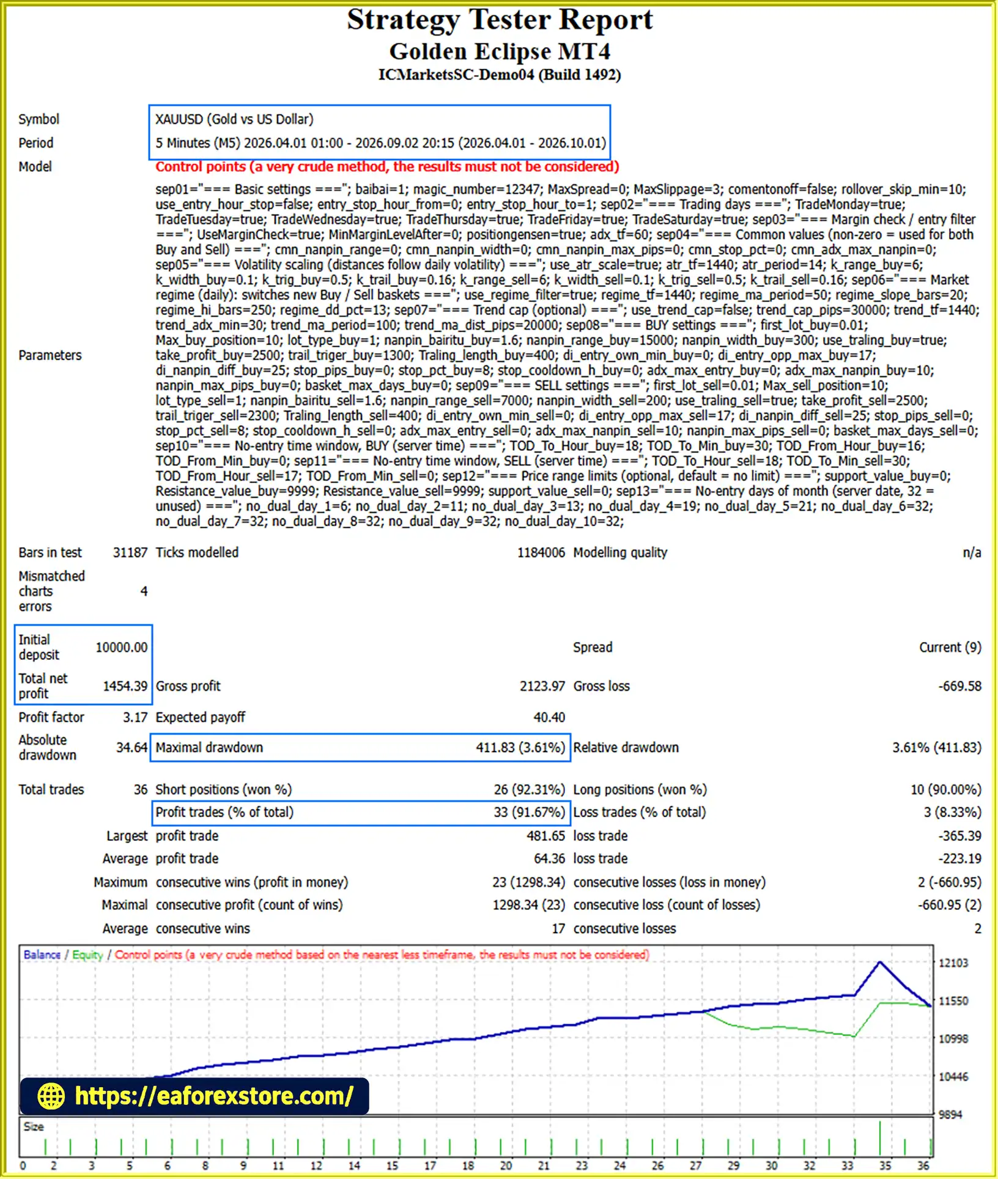Click the 'Strategy Tester Report' heading
The height and width of the screenshot is (1179, 998).
(x=500, y=20)
